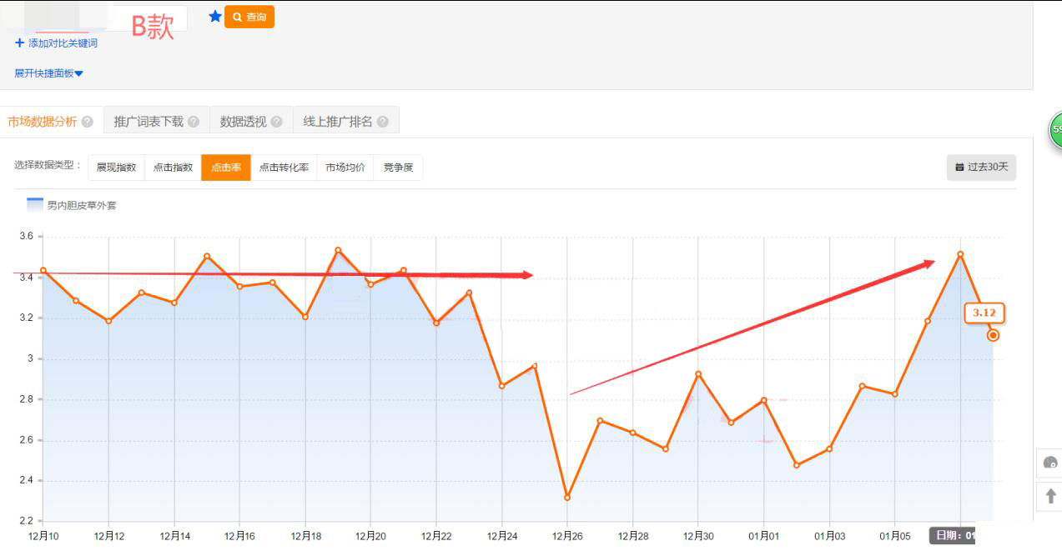Click the 3.12 highlighted data point

pyautogui.click(x=993, y=335)
